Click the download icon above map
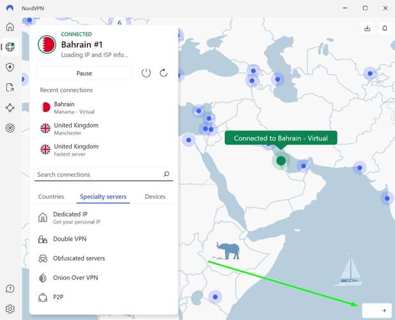The image size is (395, 320). [368, 28]
